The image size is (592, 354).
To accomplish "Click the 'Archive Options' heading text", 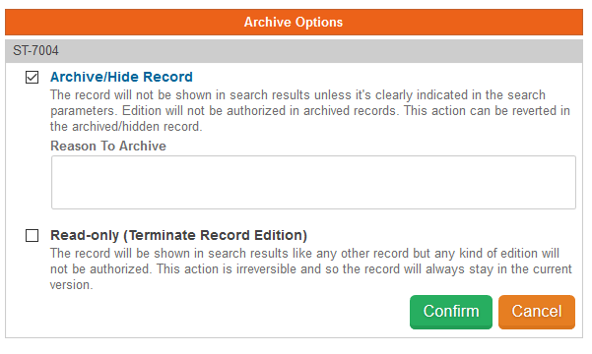I will (x=294, y=23).
